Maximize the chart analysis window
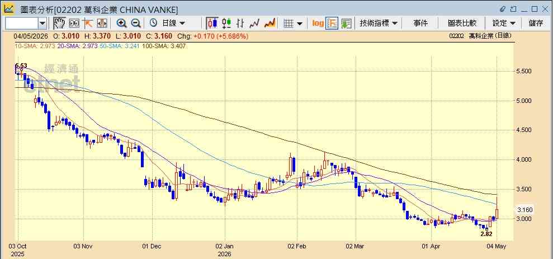 pyautogui.click(x=535, y=9)
